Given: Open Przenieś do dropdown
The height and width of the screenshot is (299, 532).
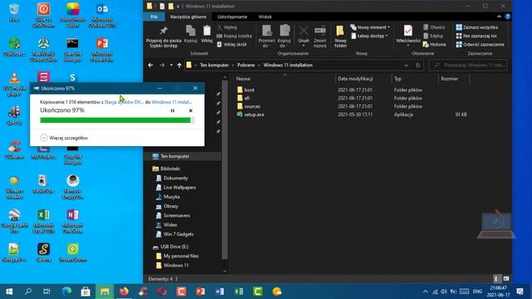Looking at the screenshot, I should 267,37.
